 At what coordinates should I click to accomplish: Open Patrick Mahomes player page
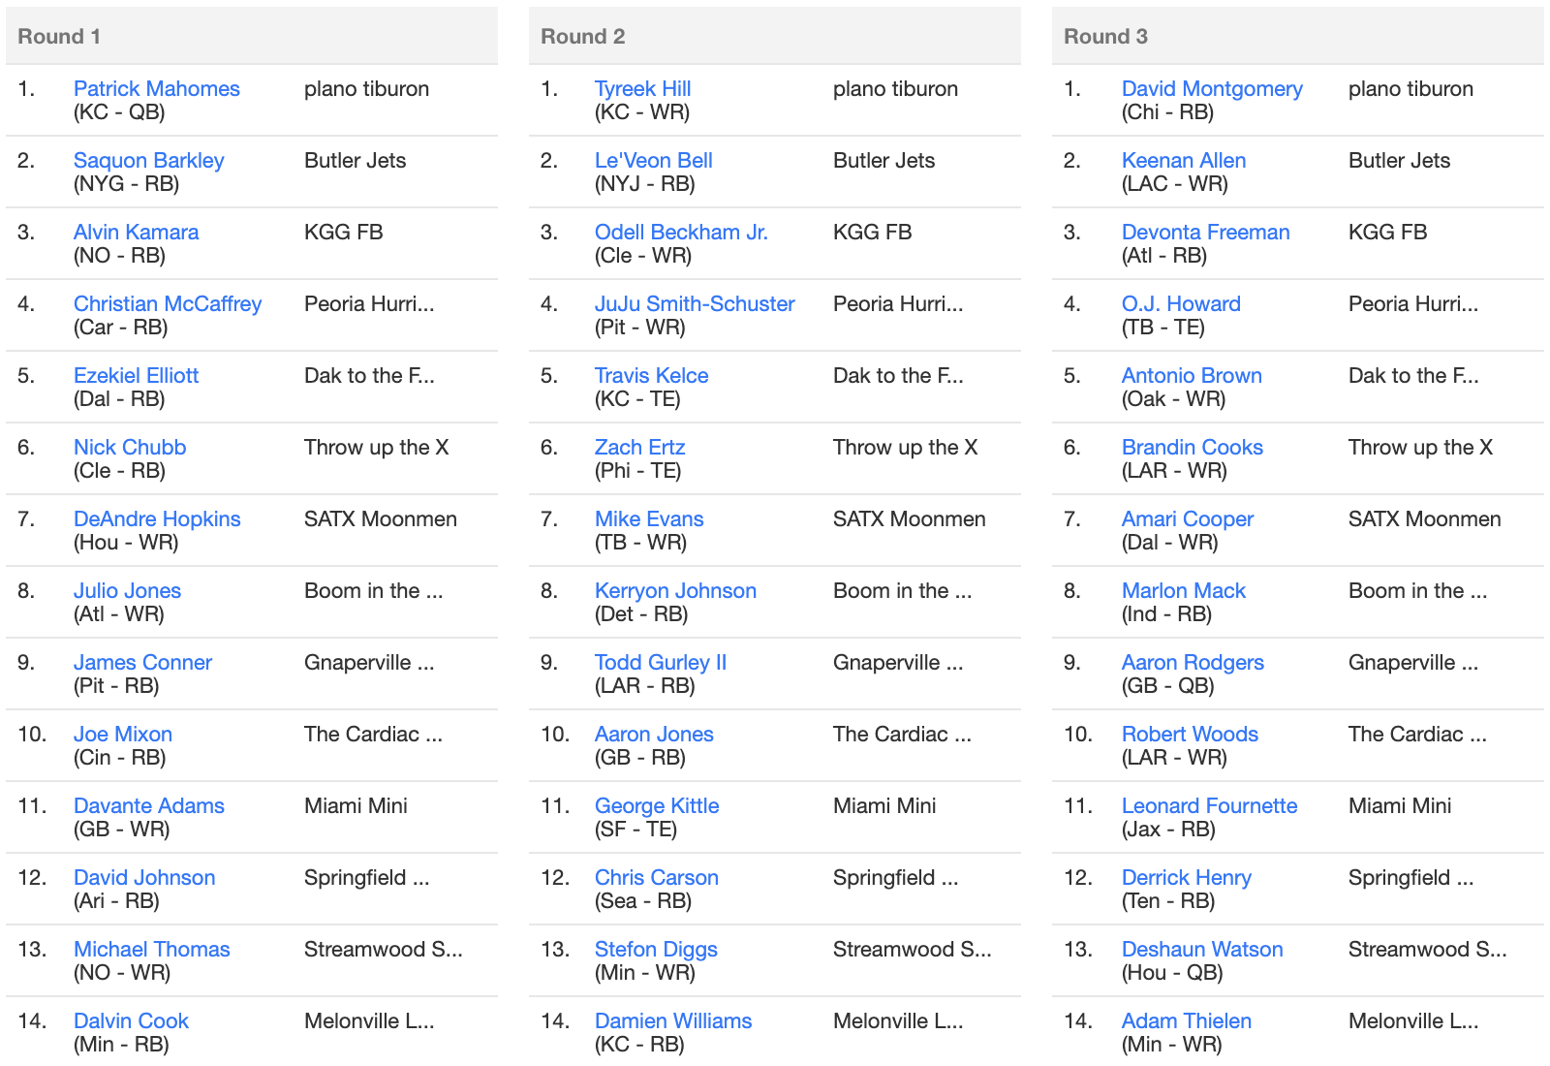pyautogui.click(x=156, y=89)
